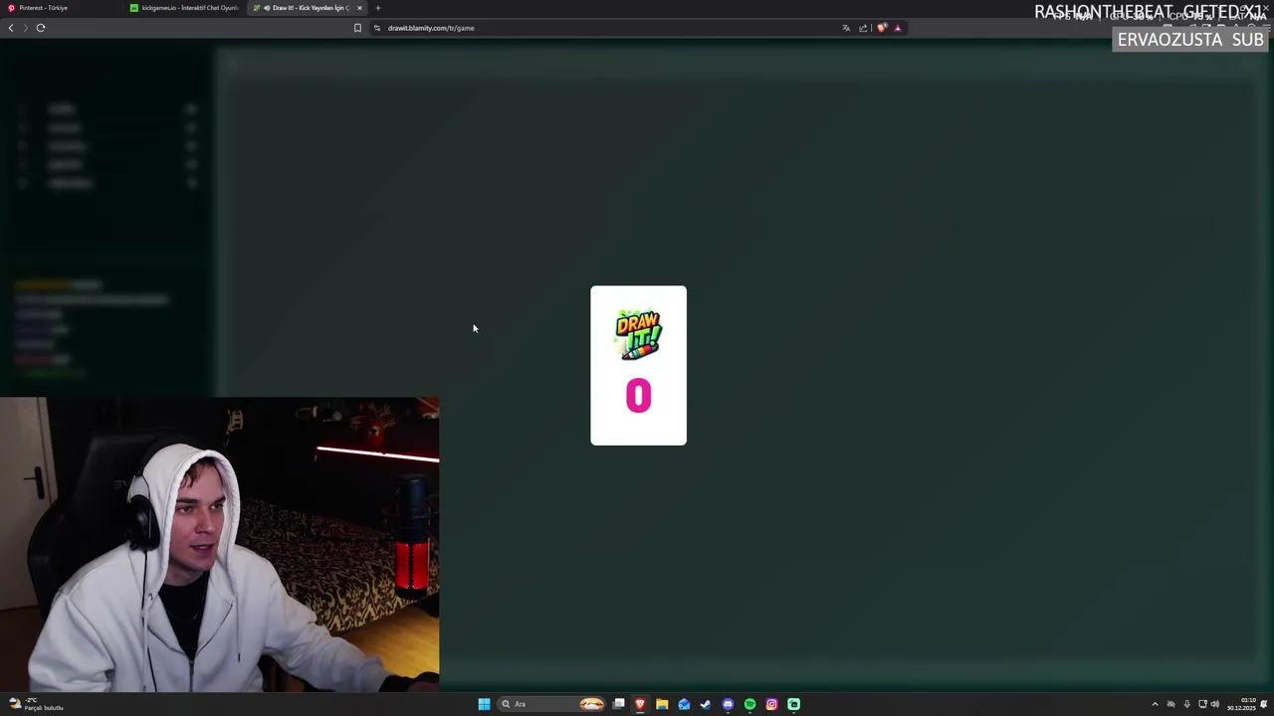This screenshot has height=716, width=1274.
Task: Open Brave browser from the taskbar
Action: pyautogui.click(x=640, y=704)
